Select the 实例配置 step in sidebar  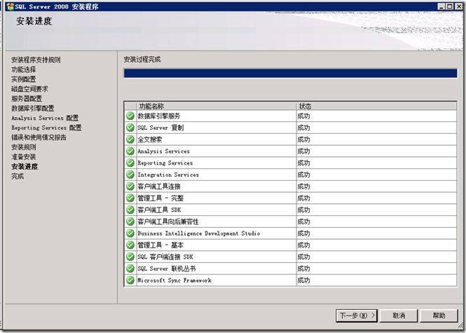click(x=24, y=79)
